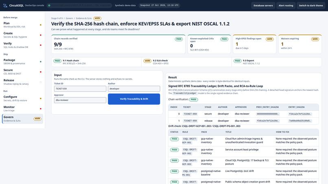Focus the Ticket ID input field
The width and height of the screenshot is (328, 184).
tap(80, 89)
